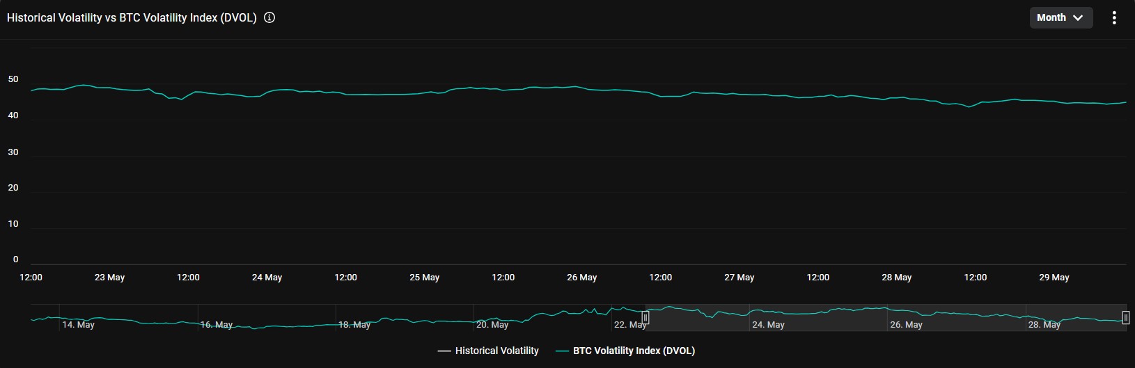Screen dimensions: 1135x368
Task: Click 24. May inside the highlighted navigator range
Action: coord(768,325)
